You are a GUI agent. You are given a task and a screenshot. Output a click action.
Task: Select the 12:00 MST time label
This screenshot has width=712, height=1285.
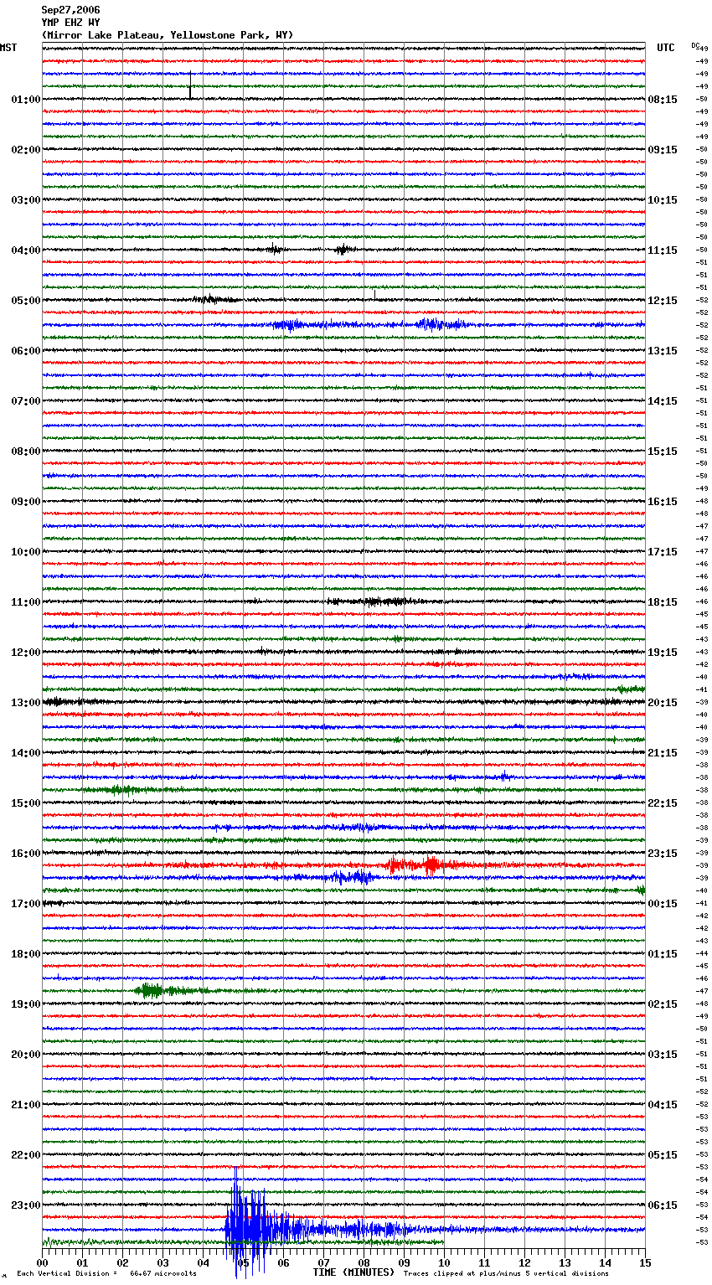[26, 653]
